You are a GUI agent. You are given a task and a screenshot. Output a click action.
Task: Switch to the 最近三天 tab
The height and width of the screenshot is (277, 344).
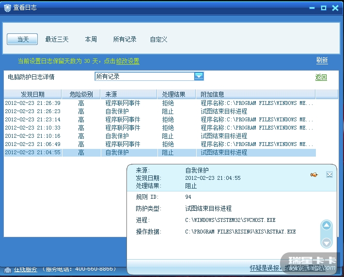coord(57,40)
